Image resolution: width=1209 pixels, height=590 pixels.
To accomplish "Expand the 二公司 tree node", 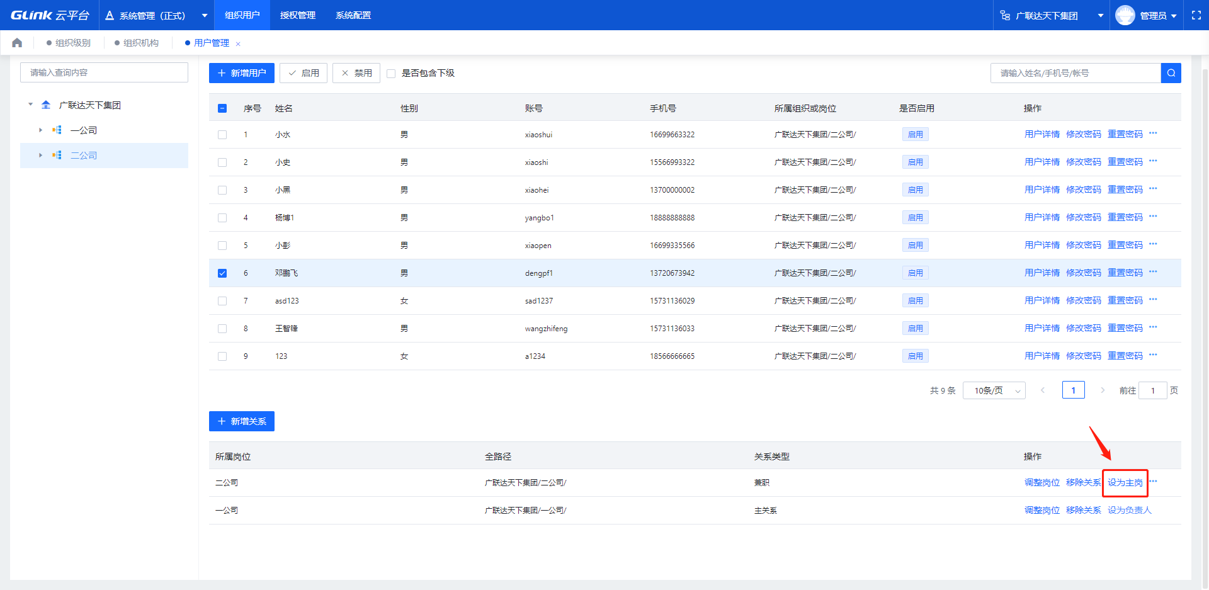I will [x=41, y=155].
